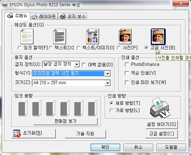This screenshot has height=155, width=191.
Task: Choose the text quality document icon
Action: point(60,36)
